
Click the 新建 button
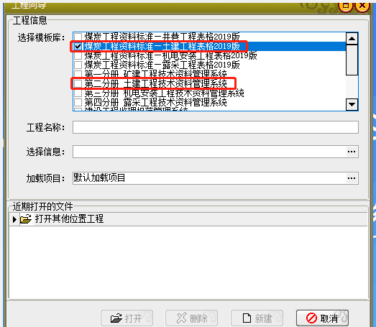(257, 318)
